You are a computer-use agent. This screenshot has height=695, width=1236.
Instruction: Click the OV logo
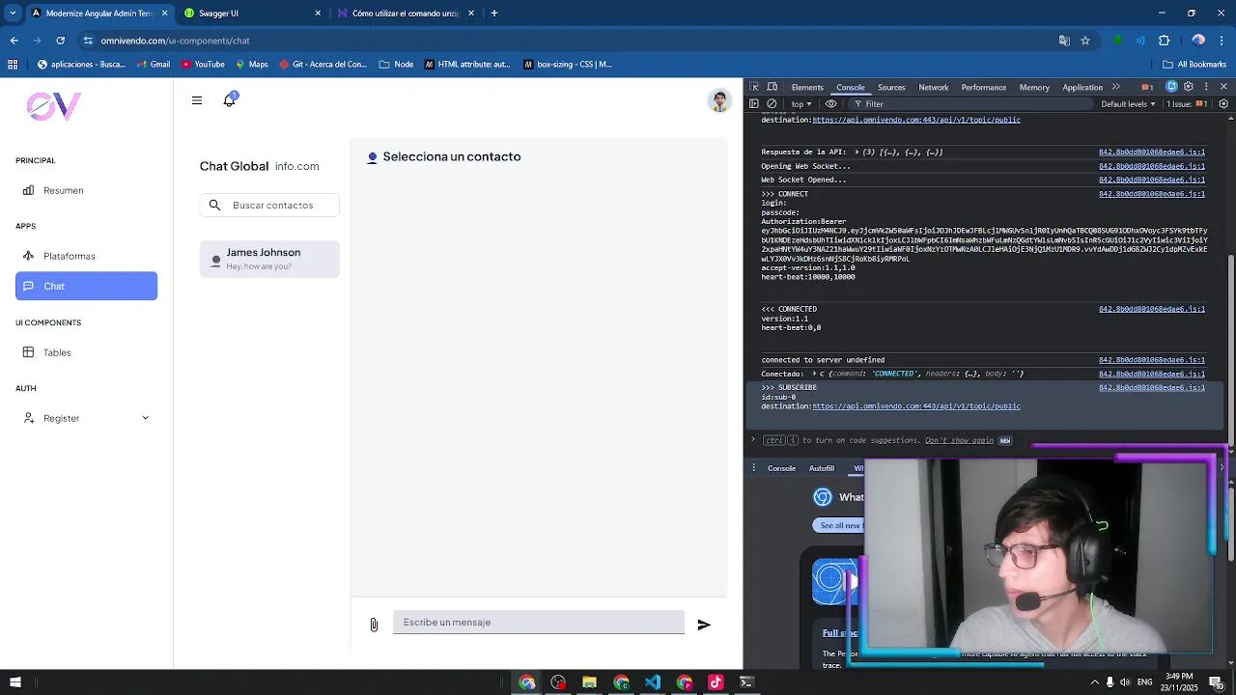coord(53,106)
